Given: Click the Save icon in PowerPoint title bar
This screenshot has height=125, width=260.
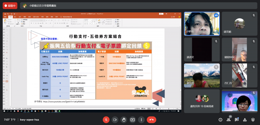Looking at the screenshot, I should (x=6, y=14).
